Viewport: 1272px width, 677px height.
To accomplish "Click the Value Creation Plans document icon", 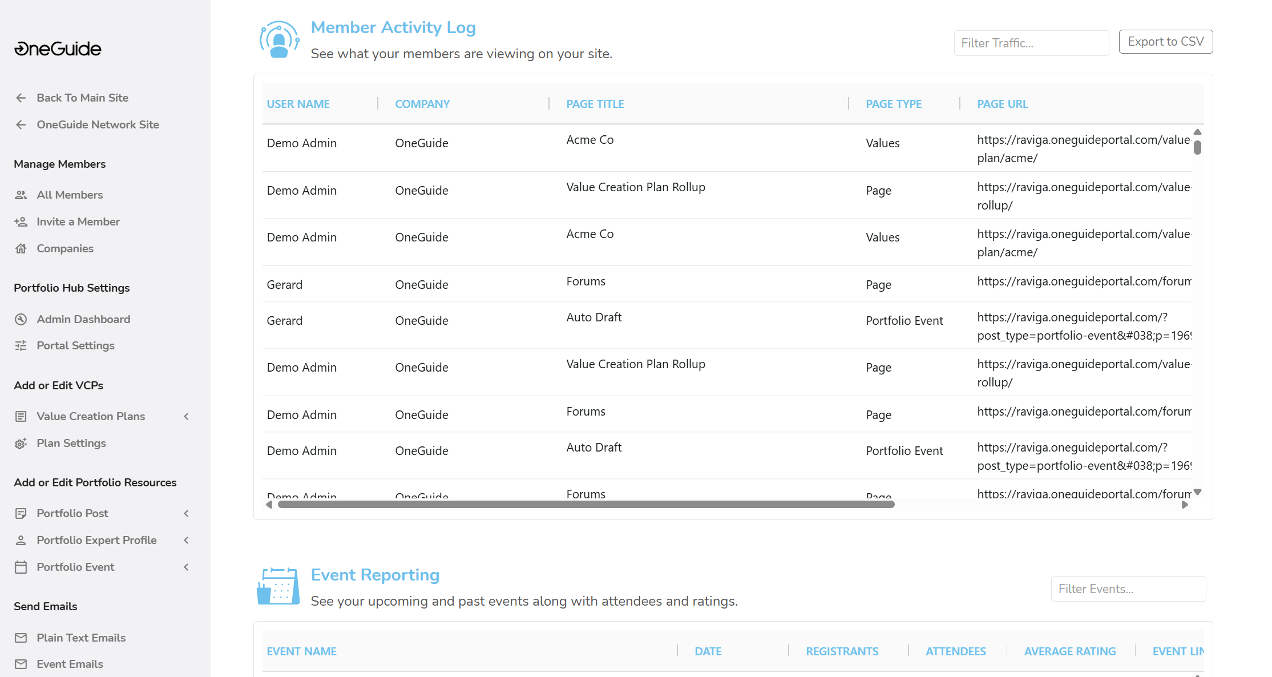I will [21, 416].
